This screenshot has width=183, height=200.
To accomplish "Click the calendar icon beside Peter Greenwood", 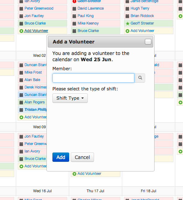I will tap(21, 9).
